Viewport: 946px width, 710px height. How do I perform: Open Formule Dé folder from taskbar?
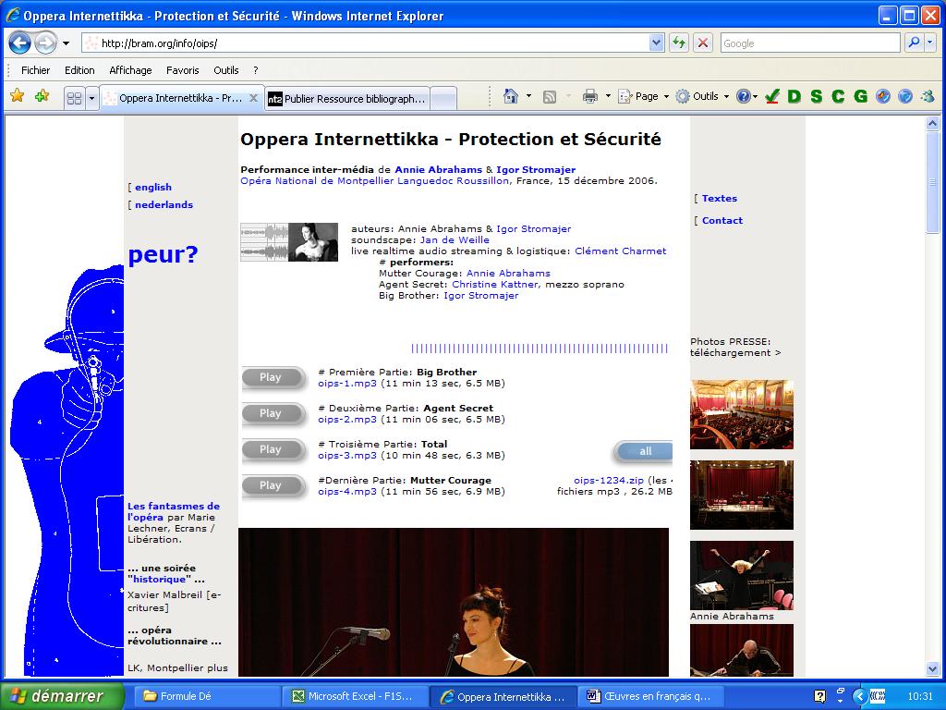(x=205, y=696)
